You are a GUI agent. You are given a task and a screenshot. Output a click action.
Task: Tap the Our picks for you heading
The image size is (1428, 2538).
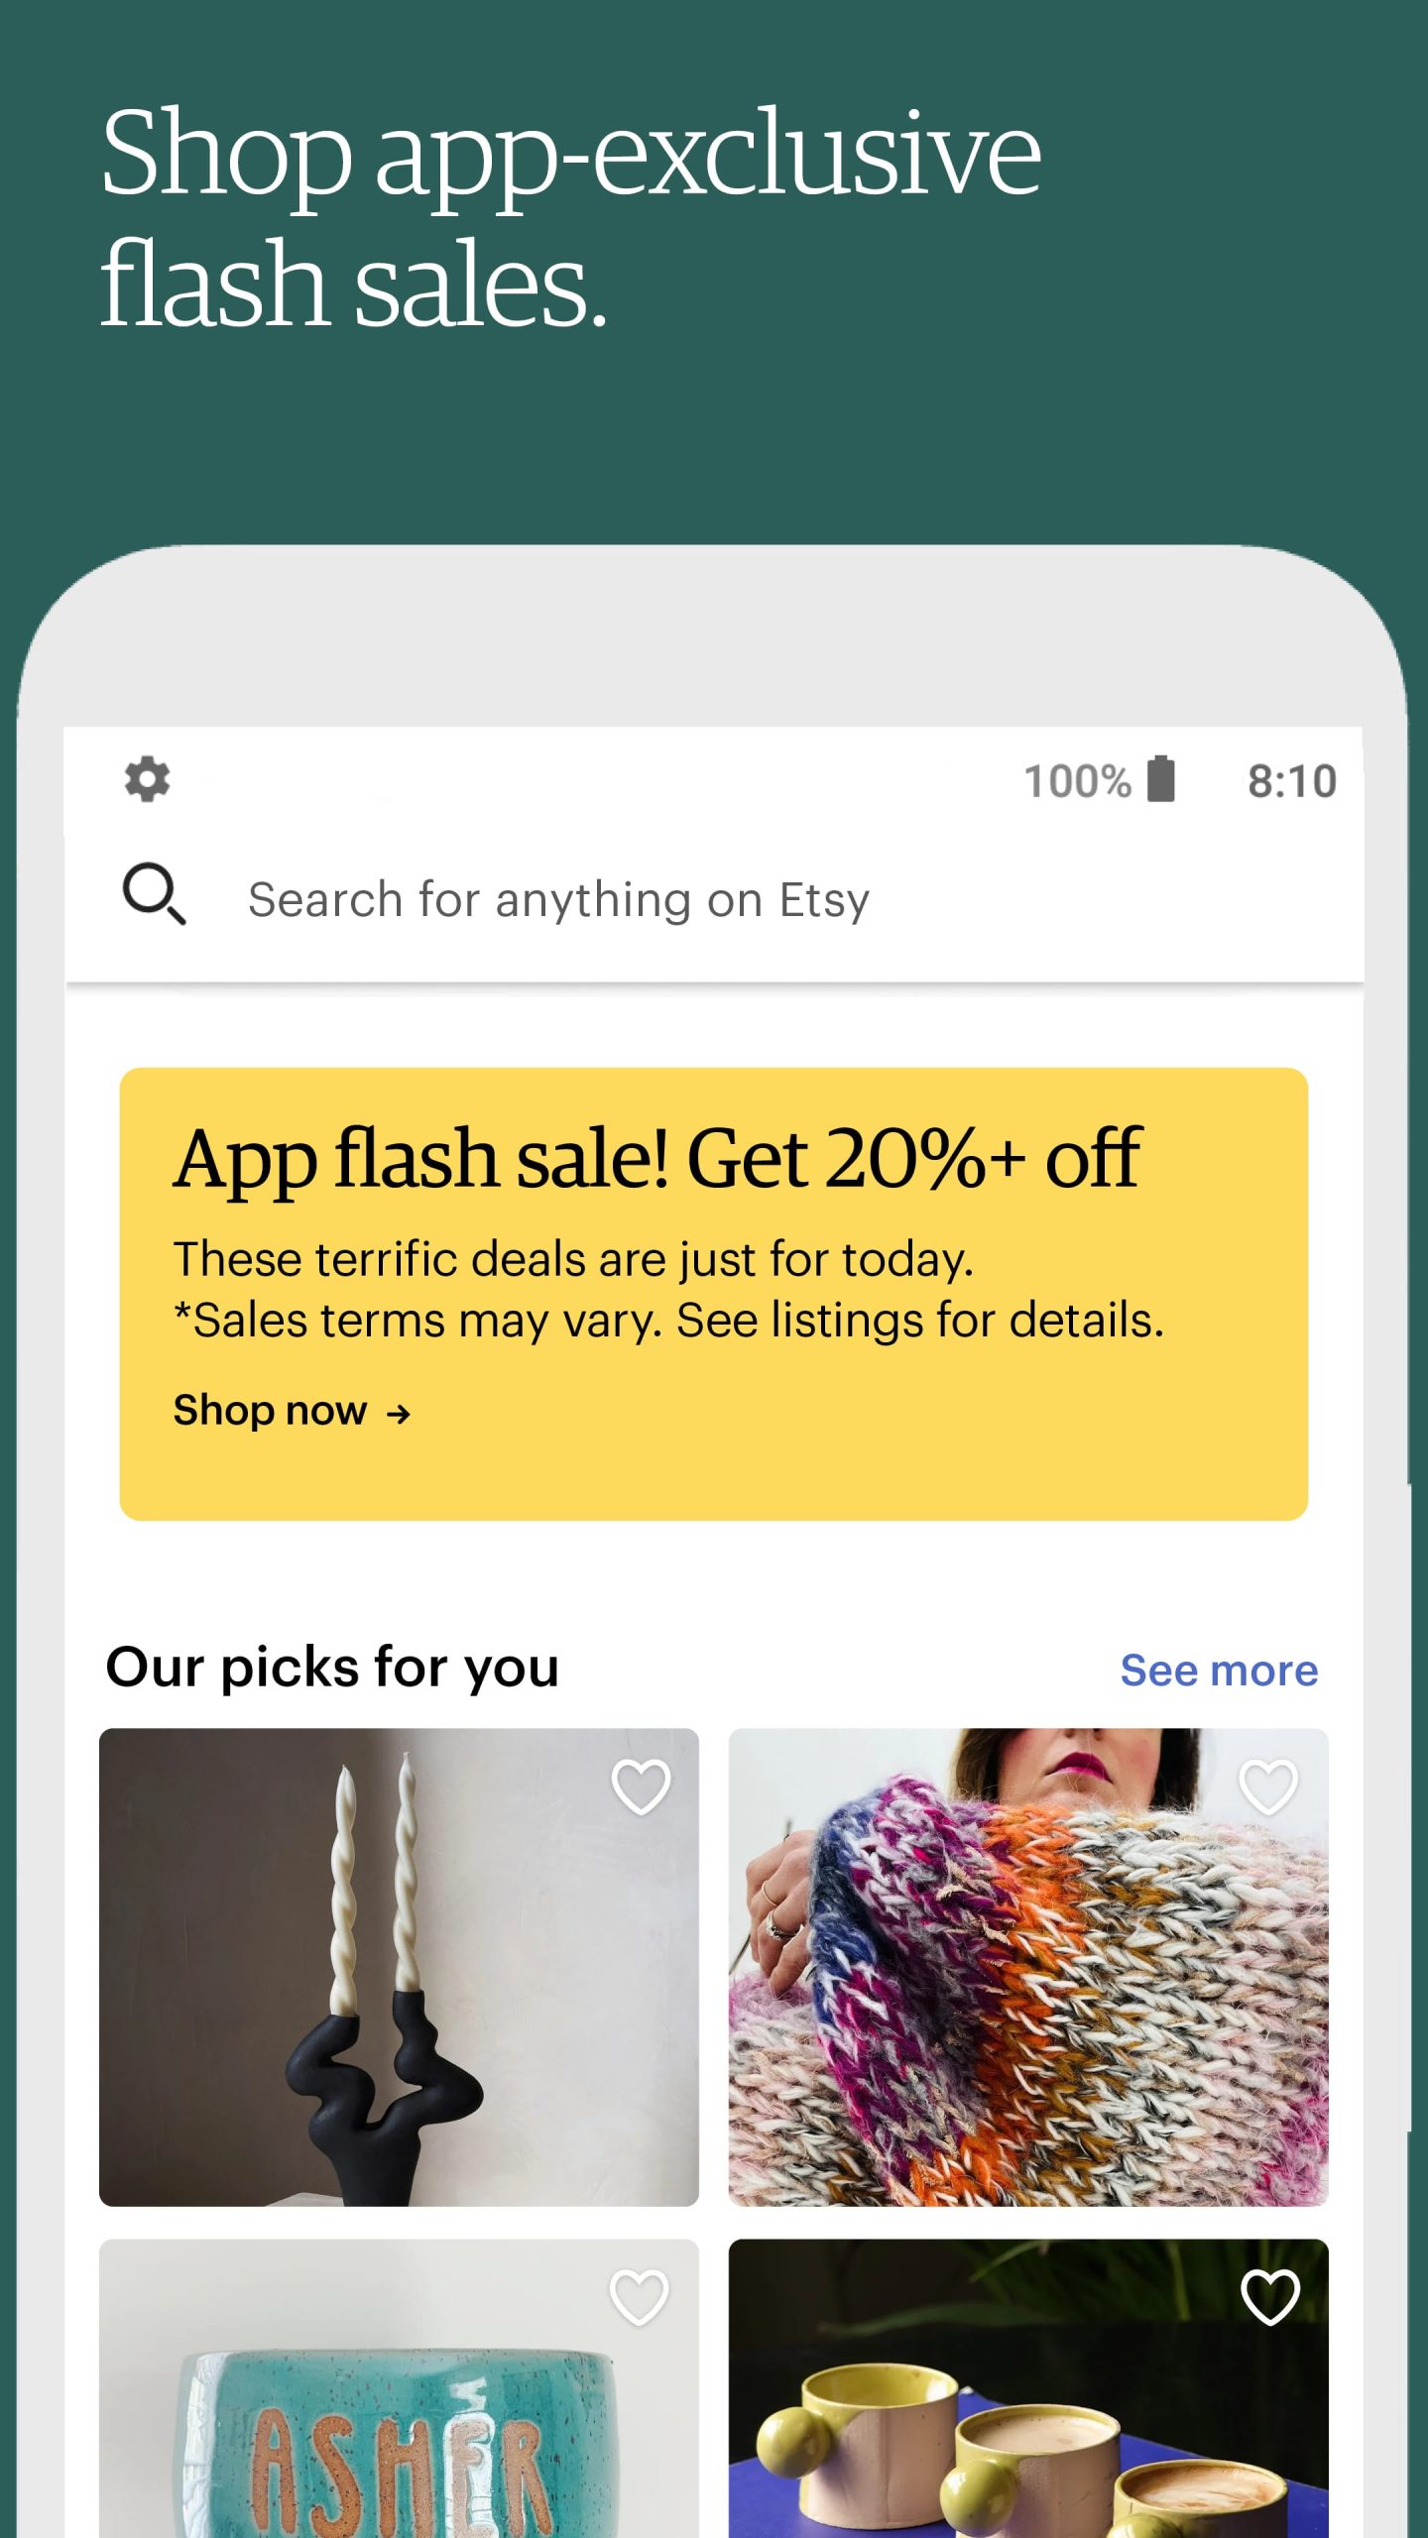tap(332, 1668)
